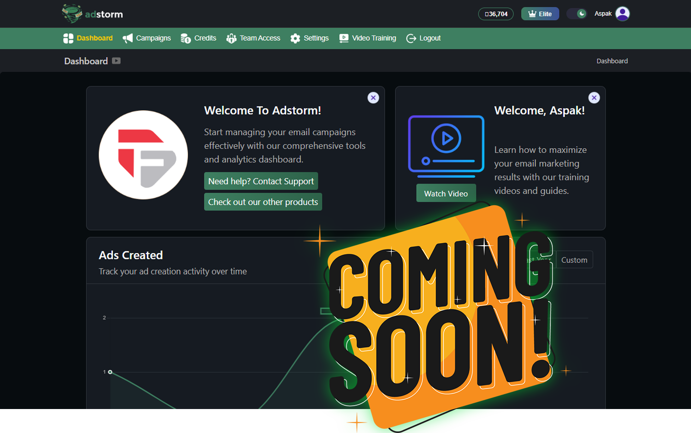Screen dimensions: 691x433
Task: Click the Welcome To Adstorm! heading
Action: (262, 110)
